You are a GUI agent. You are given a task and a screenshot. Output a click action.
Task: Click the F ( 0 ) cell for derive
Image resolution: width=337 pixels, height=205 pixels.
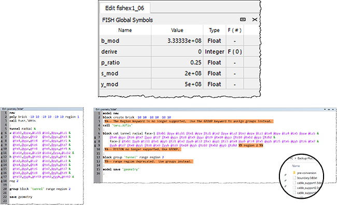pos(235,52)
